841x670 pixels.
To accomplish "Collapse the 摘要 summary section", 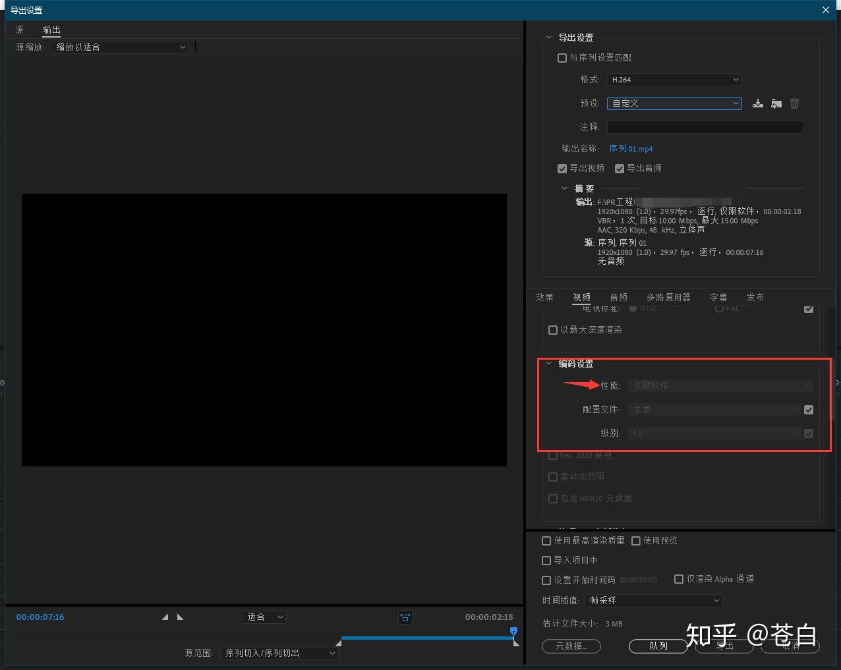I will pos(564,188).
